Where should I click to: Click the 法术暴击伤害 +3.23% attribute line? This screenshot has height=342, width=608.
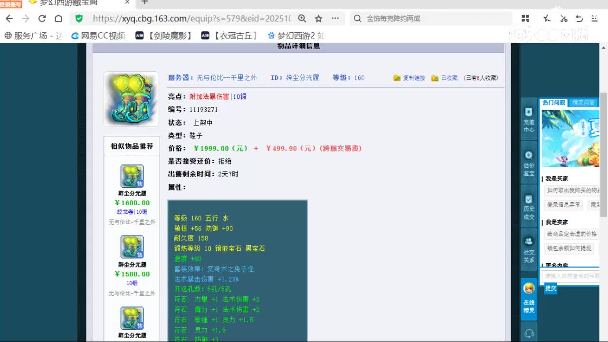coord(206,279)
